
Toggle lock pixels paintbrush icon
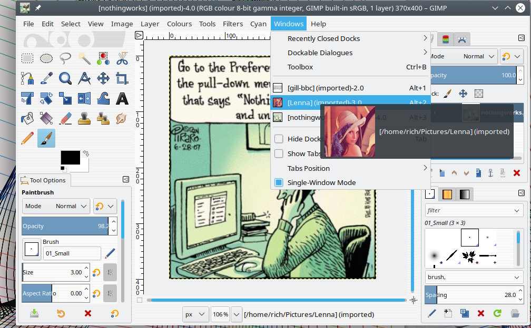pyautogui.click(x=447, y=94)
